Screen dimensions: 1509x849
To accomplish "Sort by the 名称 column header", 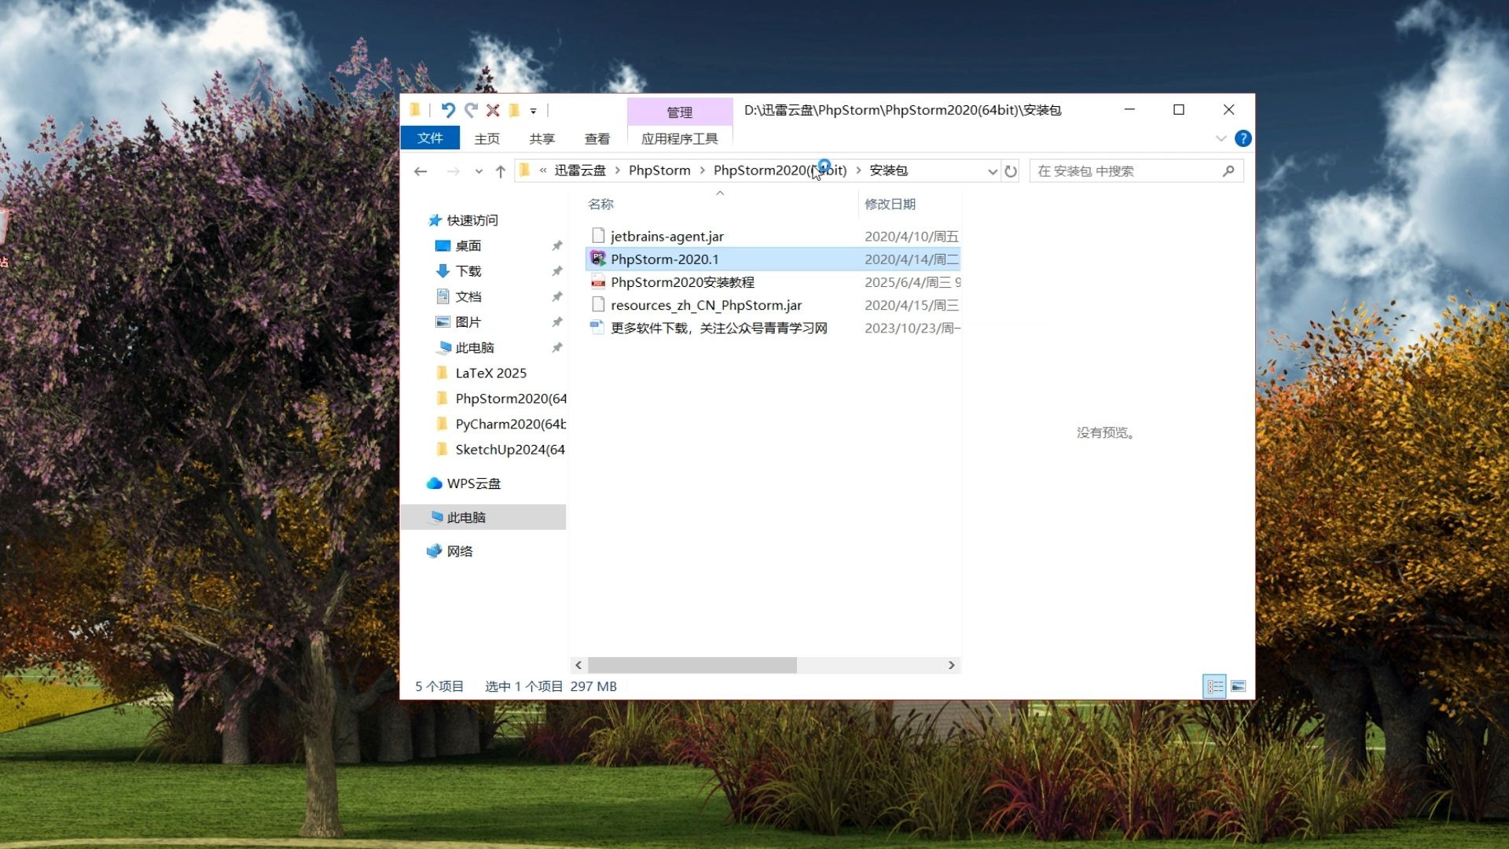I will 601,204.
